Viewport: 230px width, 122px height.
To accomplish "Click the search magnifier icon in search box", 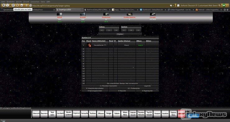I will coord(219,5).
